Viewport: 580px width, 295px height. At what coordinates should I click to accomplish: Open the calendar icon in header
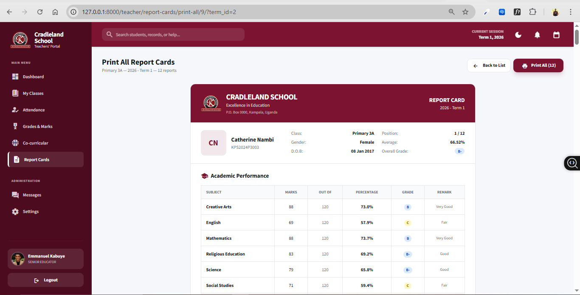pos(556,35)
